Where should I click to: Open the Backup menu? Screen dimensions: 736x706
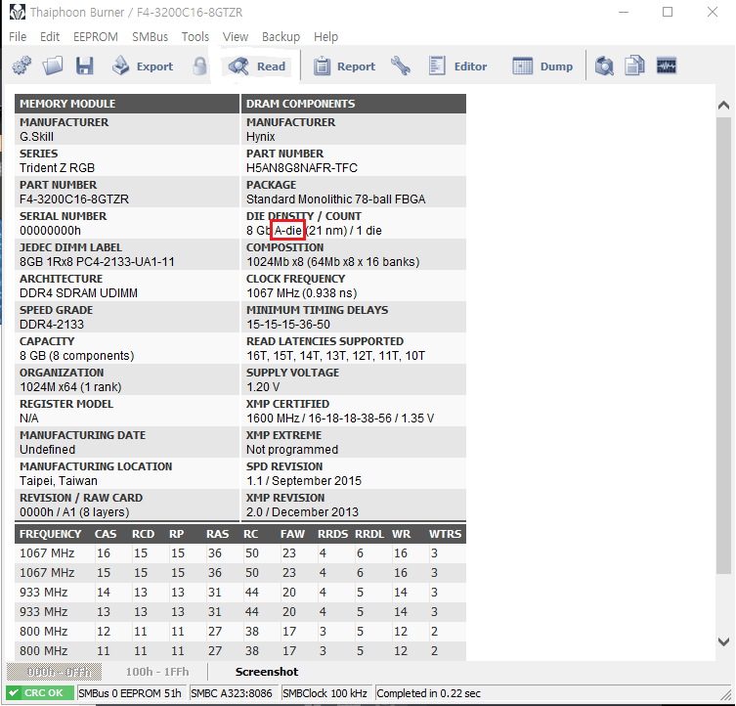[x=281, y=36]
